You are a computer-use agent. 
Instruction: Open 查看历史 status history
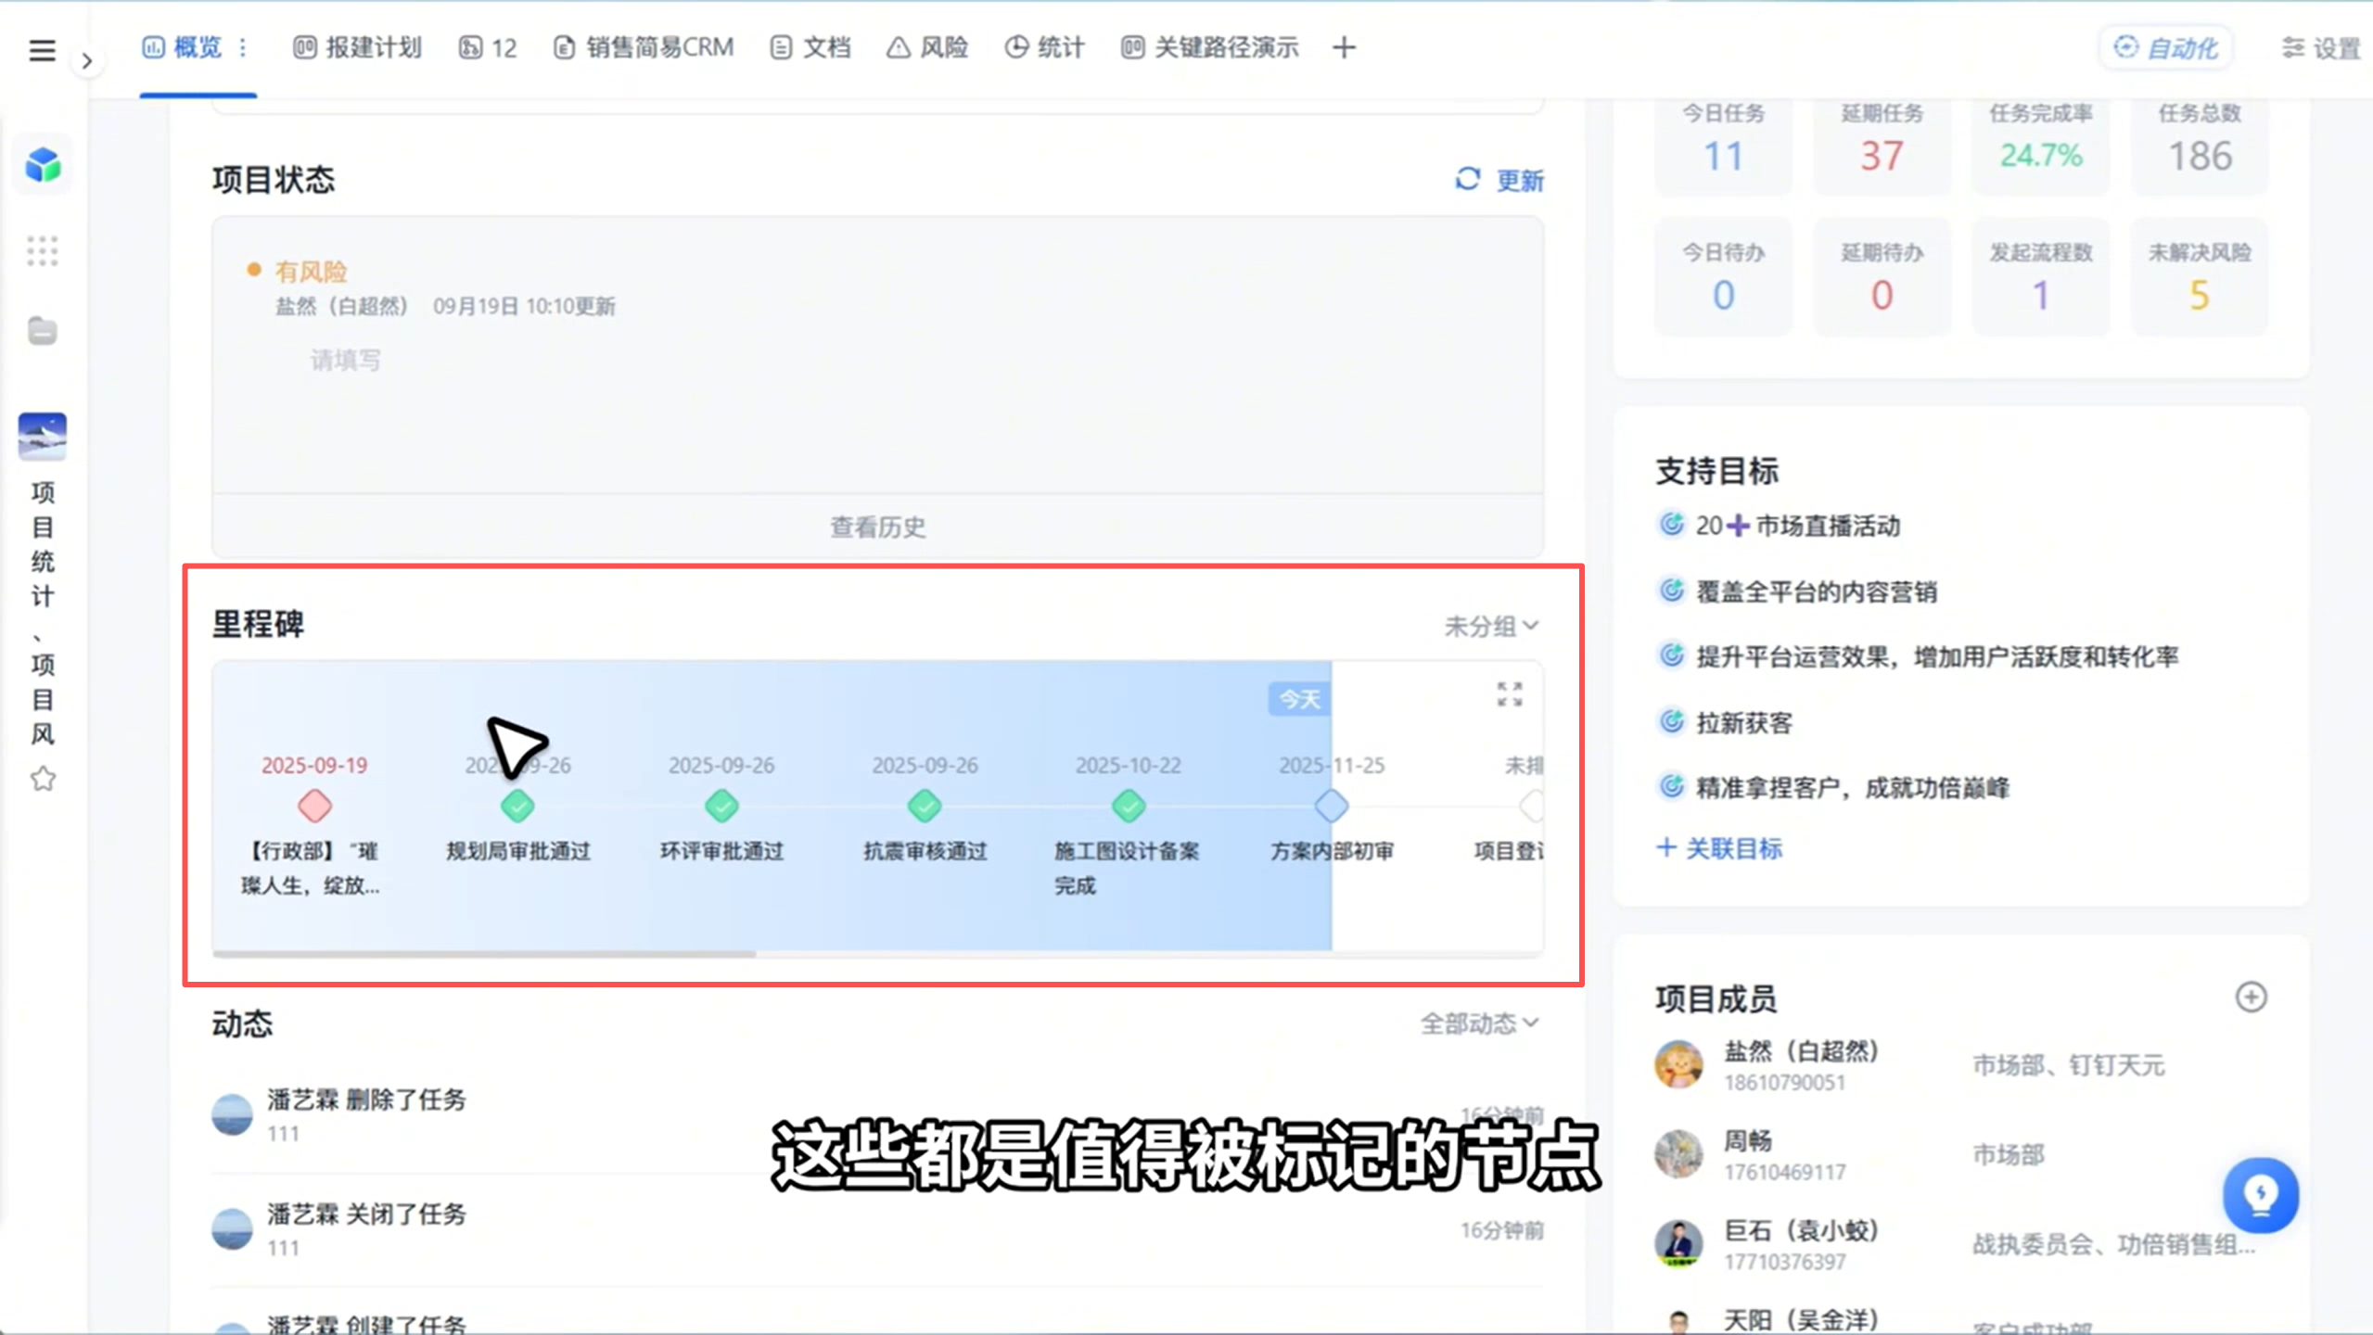click(x=877, y=527)
